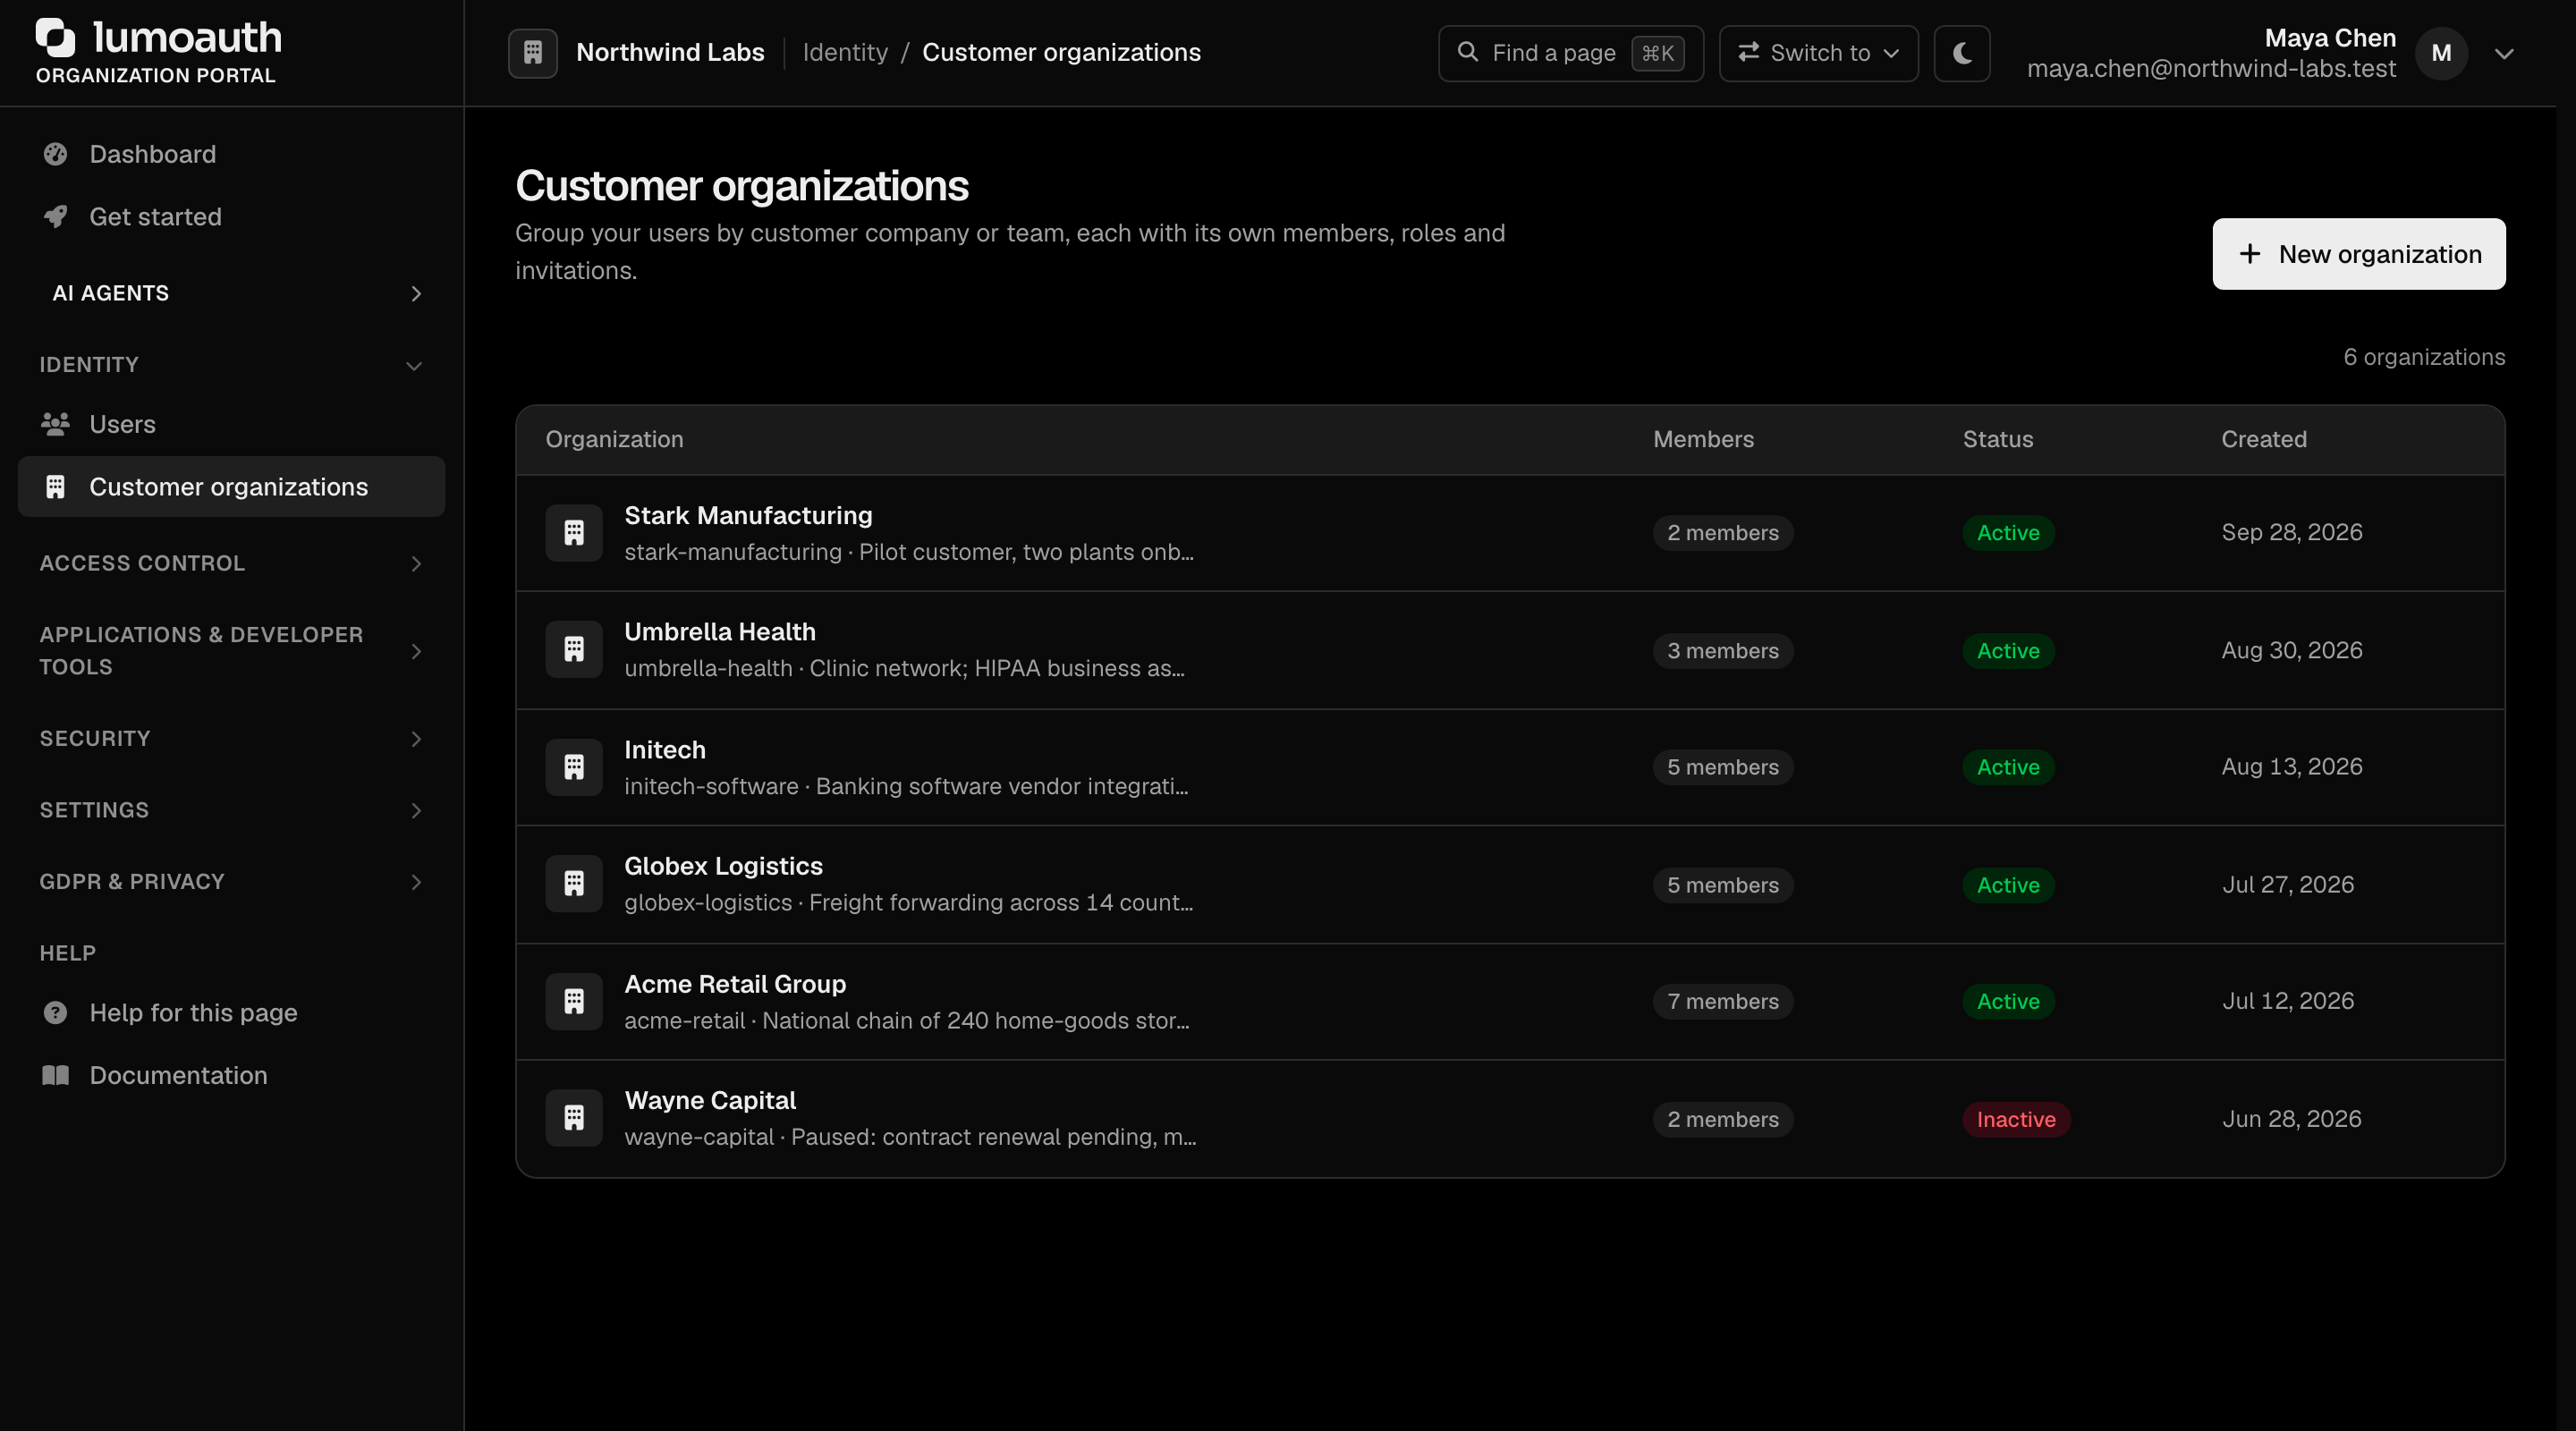Click the Customer organizations sidebar icon
Image resolution: width=2576 pixels, height=1431 pixels.
[55, 487]
